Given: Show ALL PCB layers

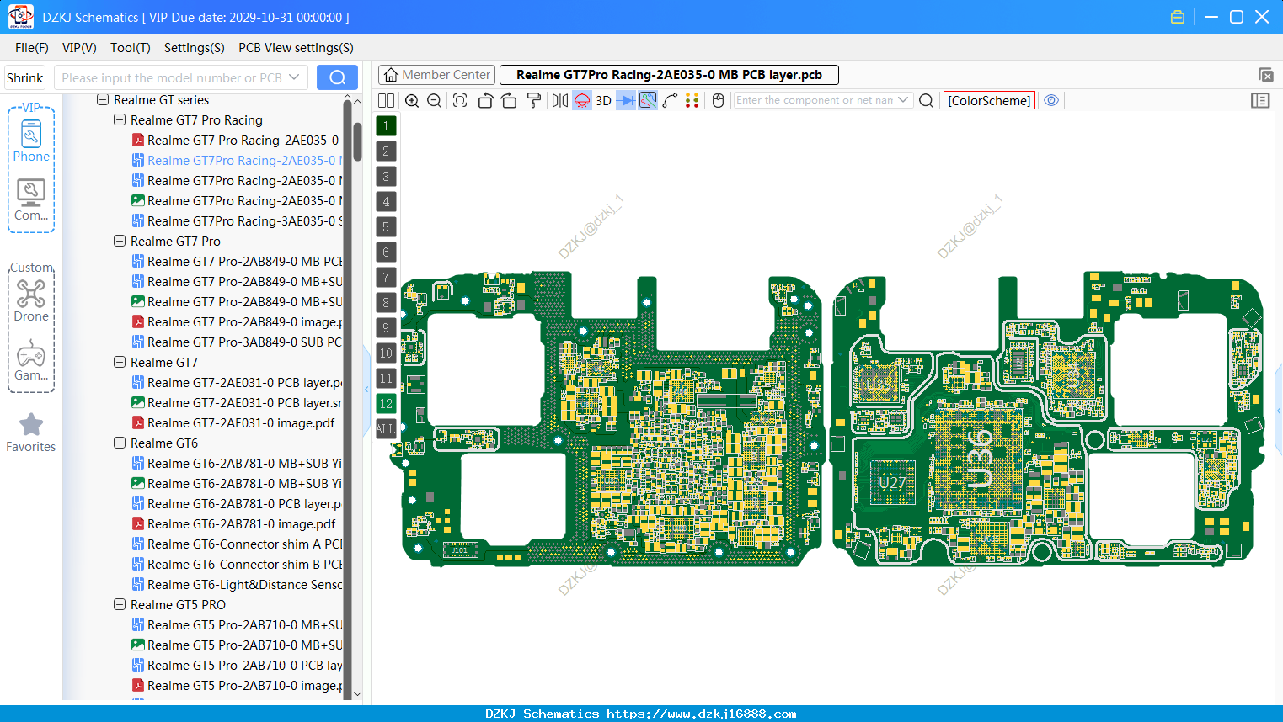Looking at the screenshot, I should point(386,429).
